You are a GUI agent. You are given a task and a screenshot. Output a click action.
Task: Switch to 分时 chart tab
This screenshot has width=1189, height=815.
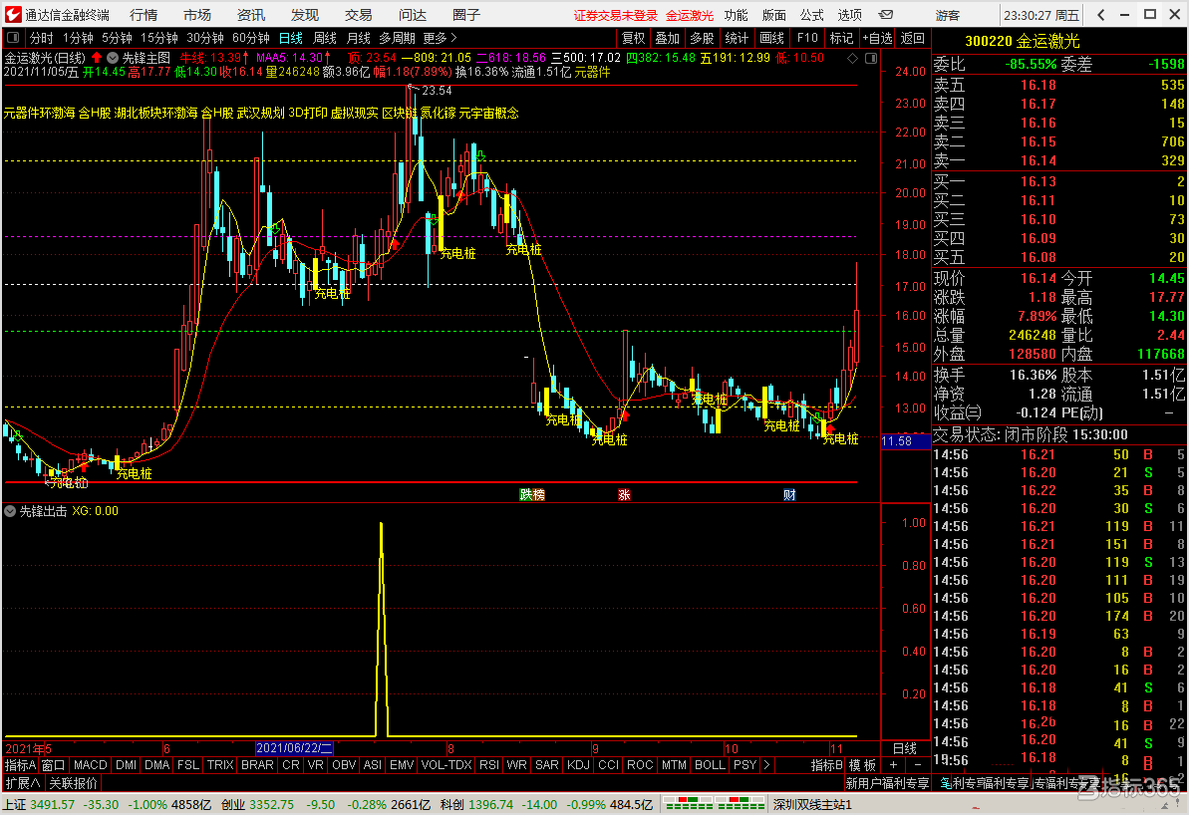point(41,38)
